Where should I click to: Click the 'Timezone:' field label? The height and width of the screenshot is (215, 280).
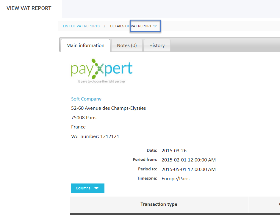click(147, 178)
